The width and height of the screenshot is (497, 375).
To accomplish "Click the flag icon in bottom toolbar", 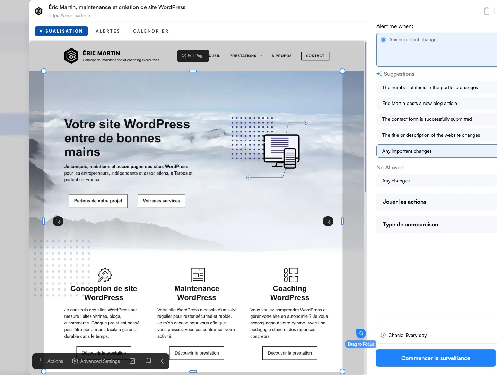I will pos(148,361).
